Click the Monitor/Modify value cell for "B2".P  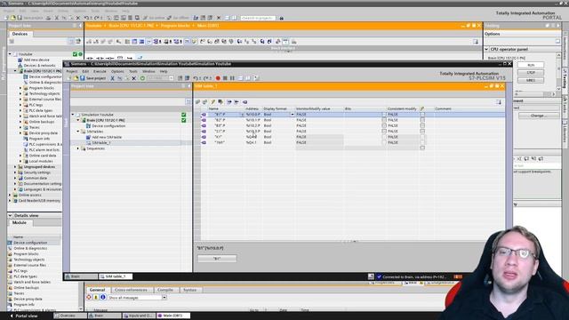(319, 120)
